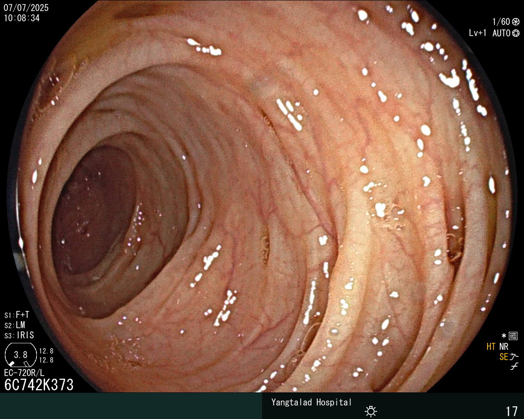Click the scope tip diagram showing 3.8

point(20,355)
